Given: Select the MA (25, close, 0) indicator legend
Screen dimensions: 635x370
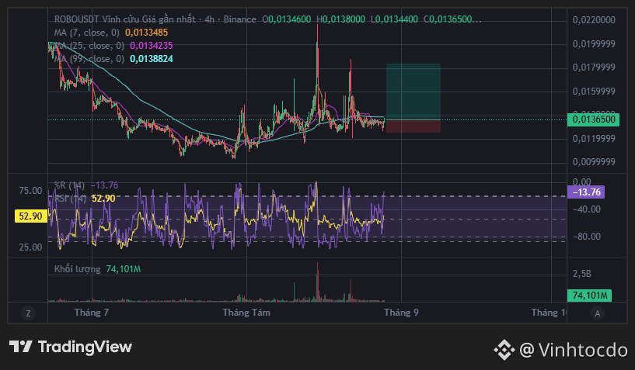Looking at the screenshot, I should click(x=89, y=46).
